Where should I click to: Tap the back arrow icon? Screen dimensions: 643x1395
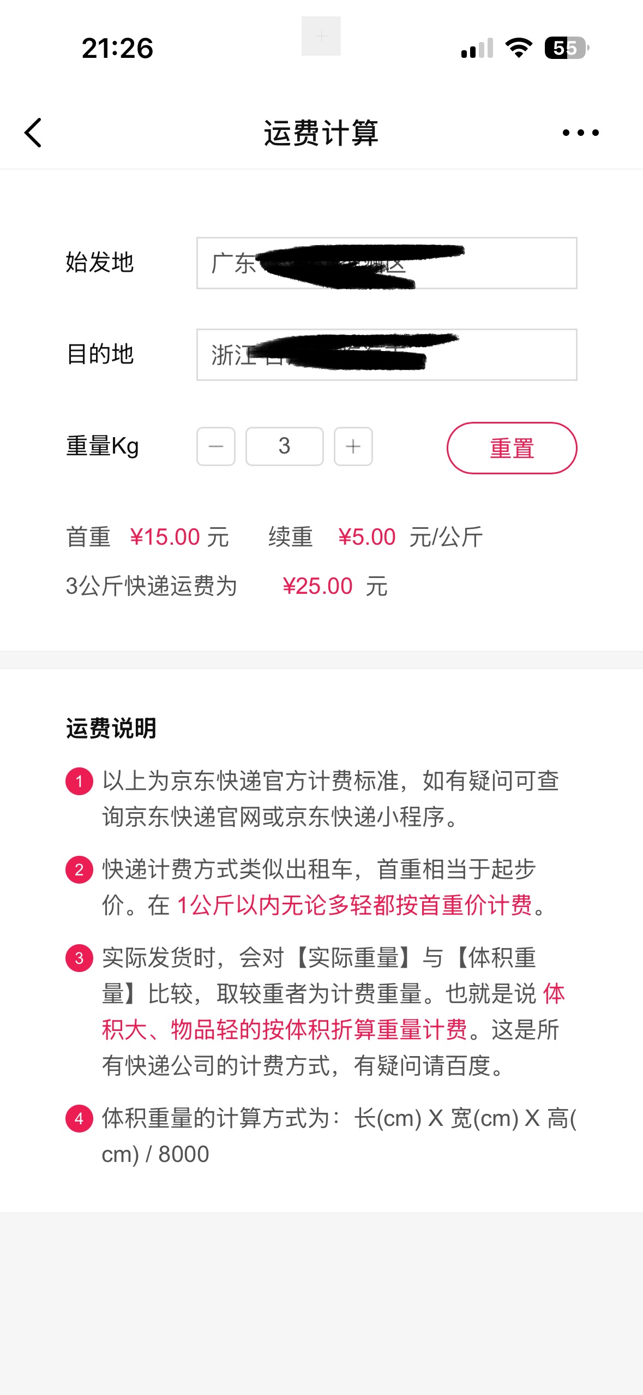33,133
